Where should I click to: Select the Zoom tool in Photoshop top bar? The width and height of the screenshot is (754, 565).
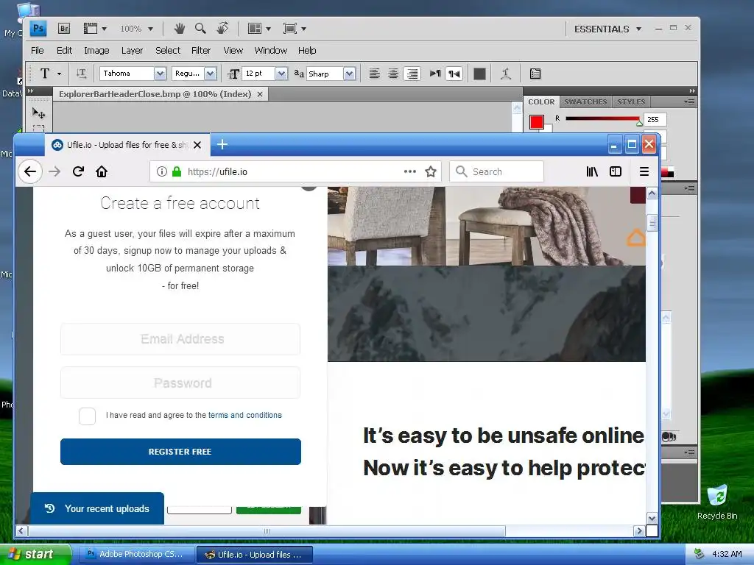tap(200, 29)
